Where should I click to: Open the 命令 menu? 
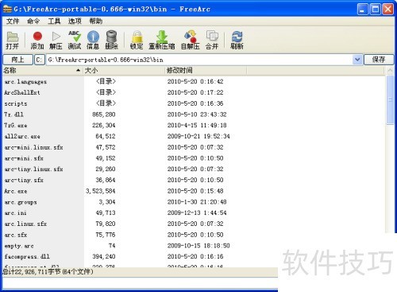point(33,21)
